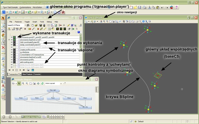The image size is (199, 124).
Task: Select the Place Text tool
Action: (3, 85)
